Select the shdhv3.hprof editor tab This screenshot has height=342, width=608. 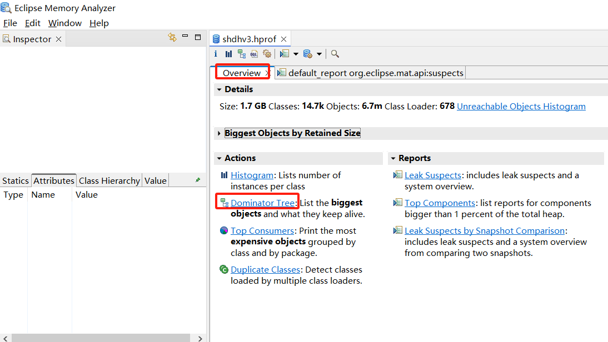[x=250, y=39]
